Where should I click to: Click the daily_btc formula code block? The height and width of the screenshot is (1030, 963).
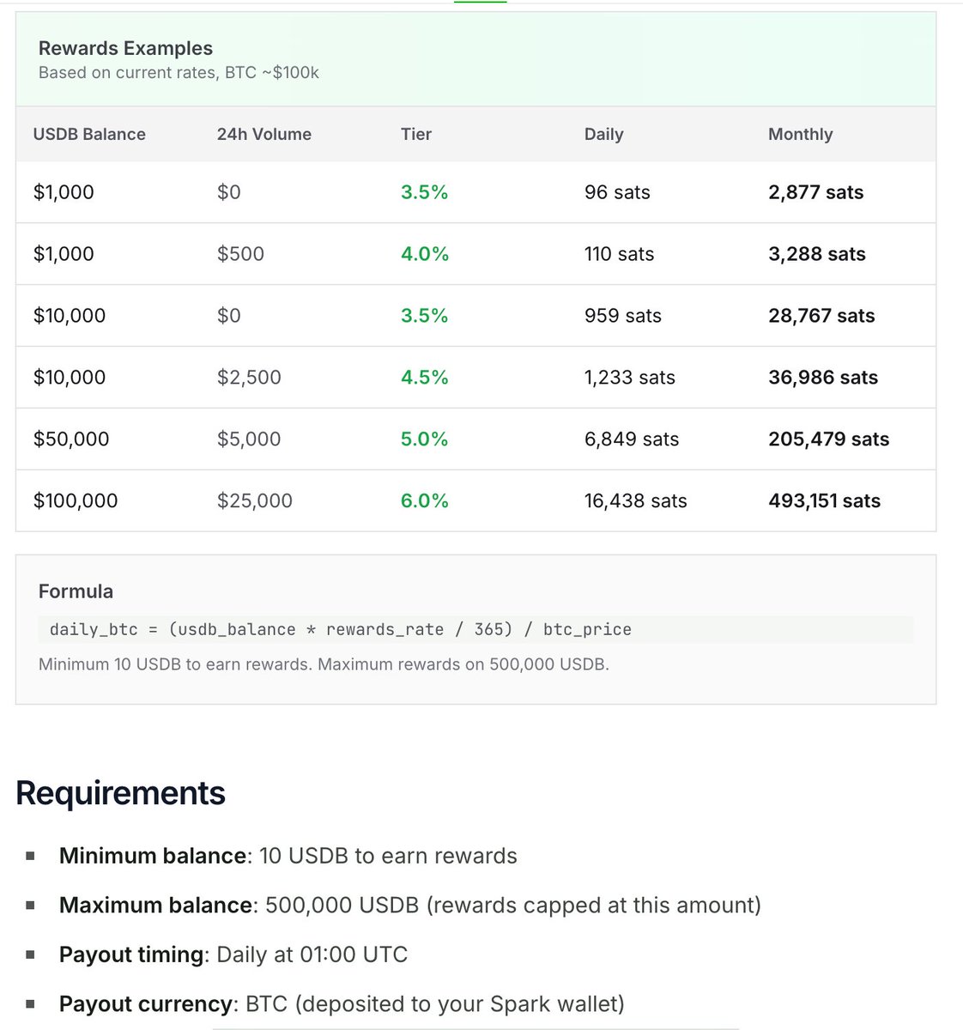pos(341,629)
